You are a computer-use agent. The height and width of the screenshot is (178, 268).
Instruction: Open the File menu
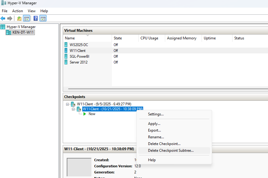coord(5,11)
